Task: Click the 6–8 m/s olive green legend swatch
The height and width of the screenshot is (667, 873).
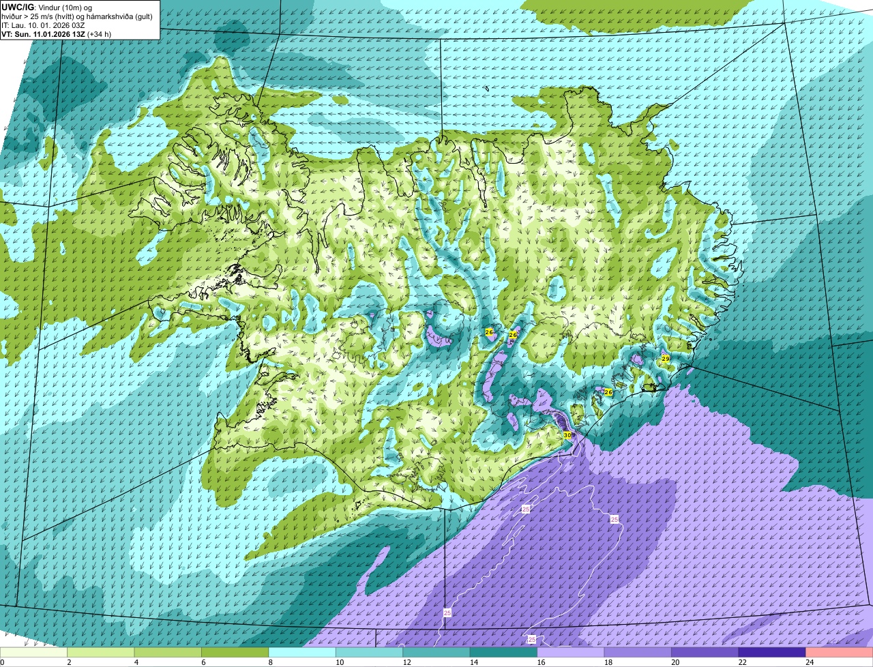Action: pos(236,652)
